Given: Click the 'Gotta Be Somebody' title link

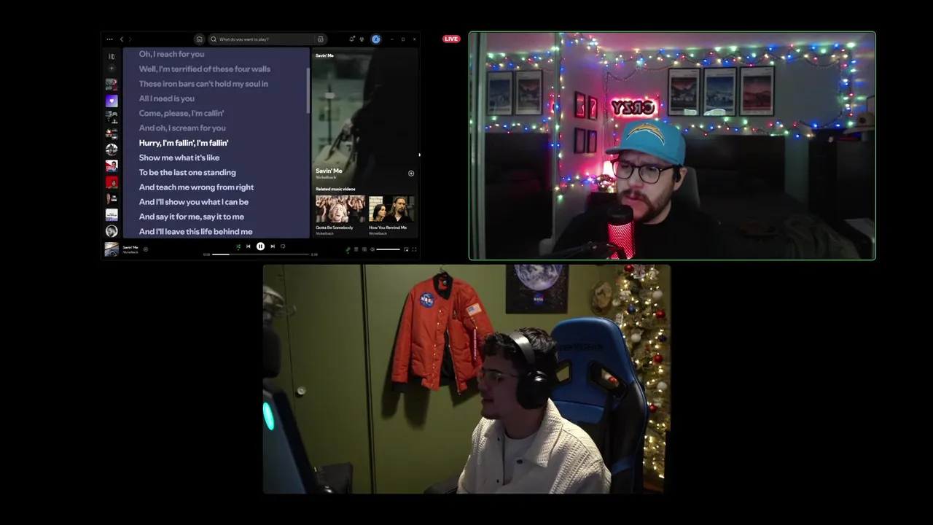Looking at the screenshot, I should 334,227.
